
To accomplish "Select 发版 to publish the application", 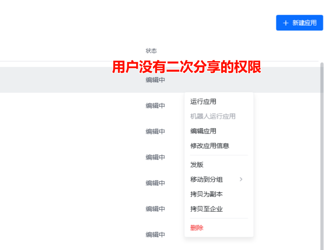I will 197,165.
